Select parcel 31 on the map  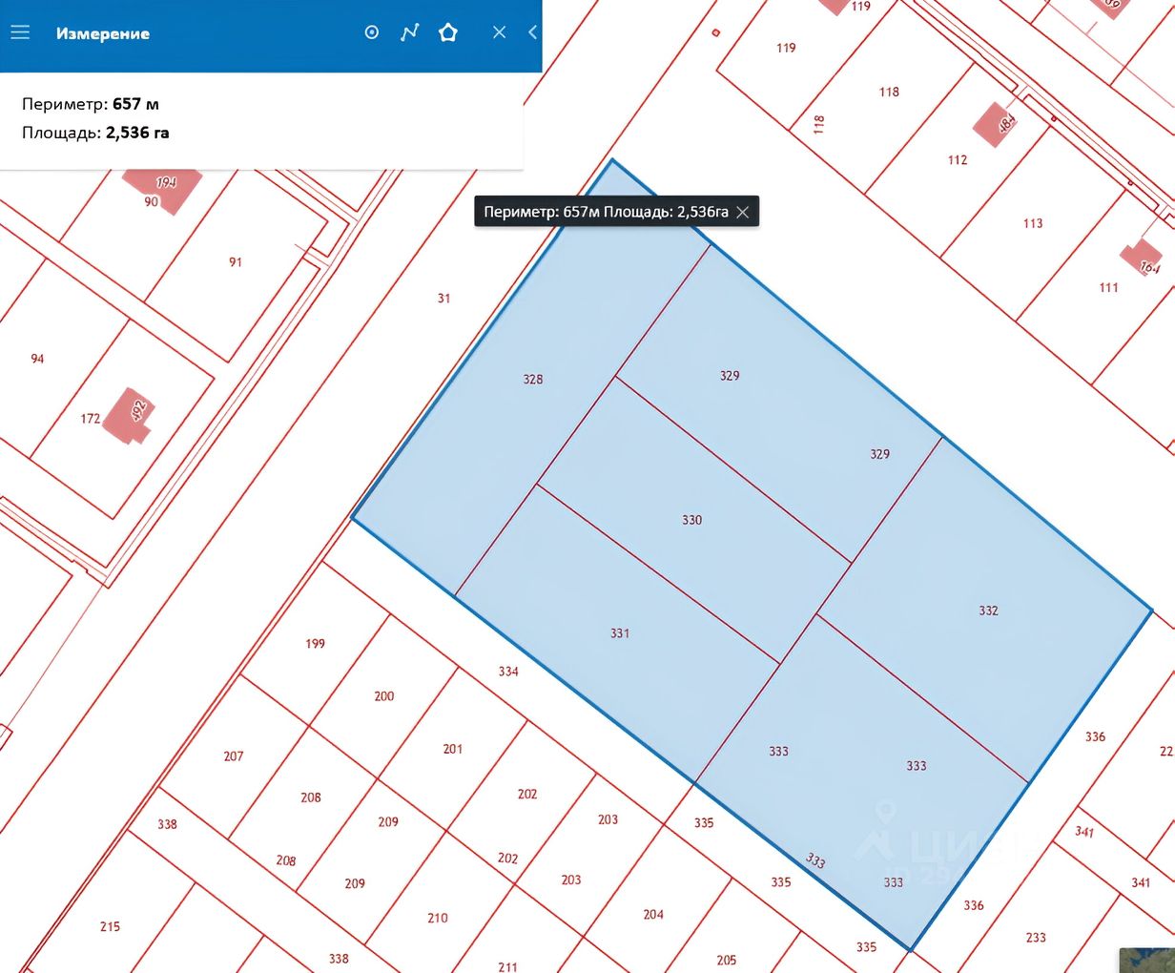click(x=443, y=298)
